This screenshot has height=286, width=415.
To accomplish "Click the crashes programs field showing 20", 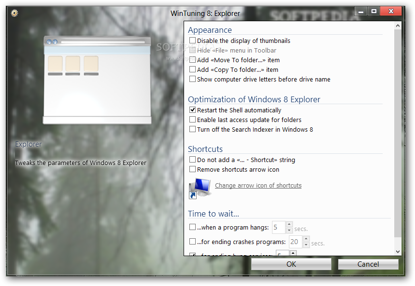I will click(x=295, y=242).
